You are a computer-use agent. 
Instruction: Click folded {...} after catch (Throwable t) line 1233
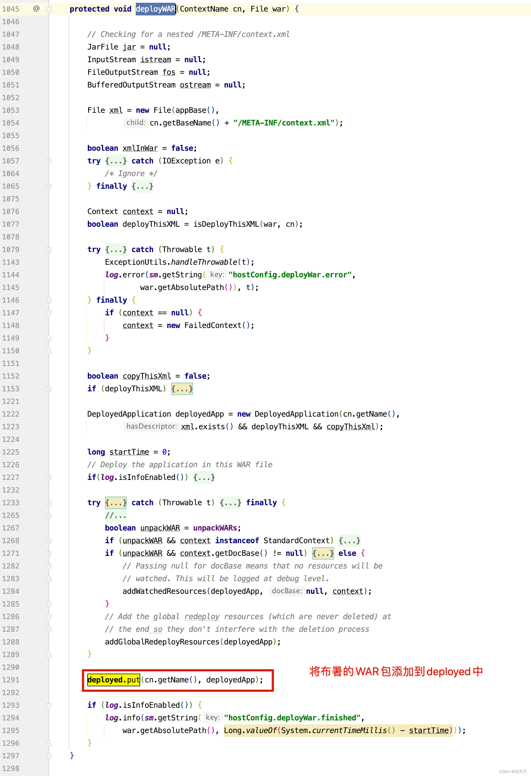tap(230, 503)
